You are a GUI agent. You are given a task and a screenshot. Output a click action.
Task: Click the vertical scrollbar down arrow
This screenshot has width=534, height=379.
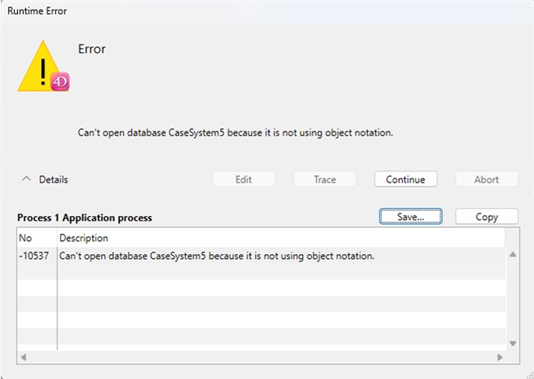point(513,344)
